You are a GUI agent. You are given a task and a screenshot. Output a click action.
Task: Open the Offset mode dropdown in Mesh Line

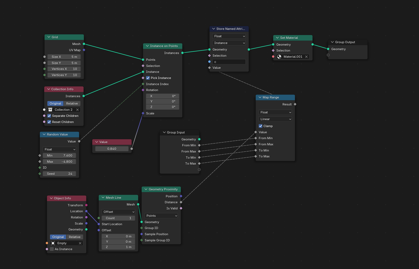119,212
